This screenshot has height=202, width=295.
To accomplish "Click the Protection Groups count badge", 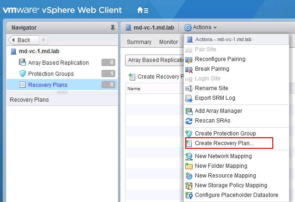I will click(x=108, y=73).
